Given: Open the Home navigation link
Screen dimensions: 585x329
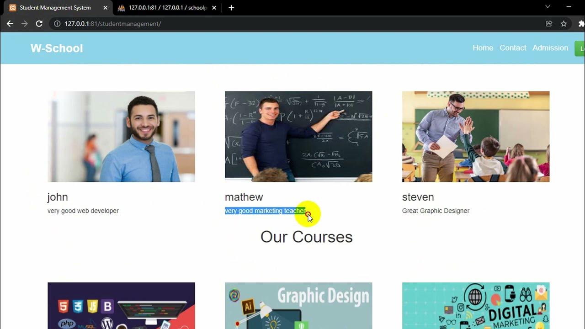Looking at the screenshot, I should [483, 48].
